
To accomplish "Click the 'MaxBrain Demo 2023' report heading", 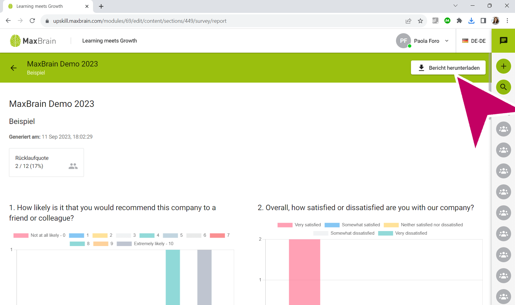I will (52, 104).
